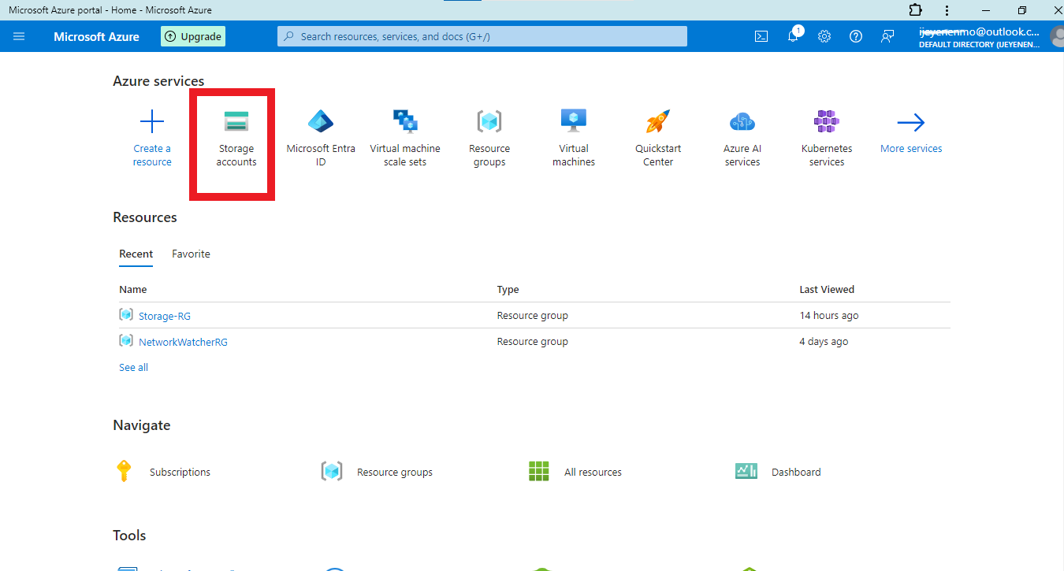This screenshot has height=571, width=1064.
Task: Click the Create a resource plus icon
Action: [x=152, y=122]
